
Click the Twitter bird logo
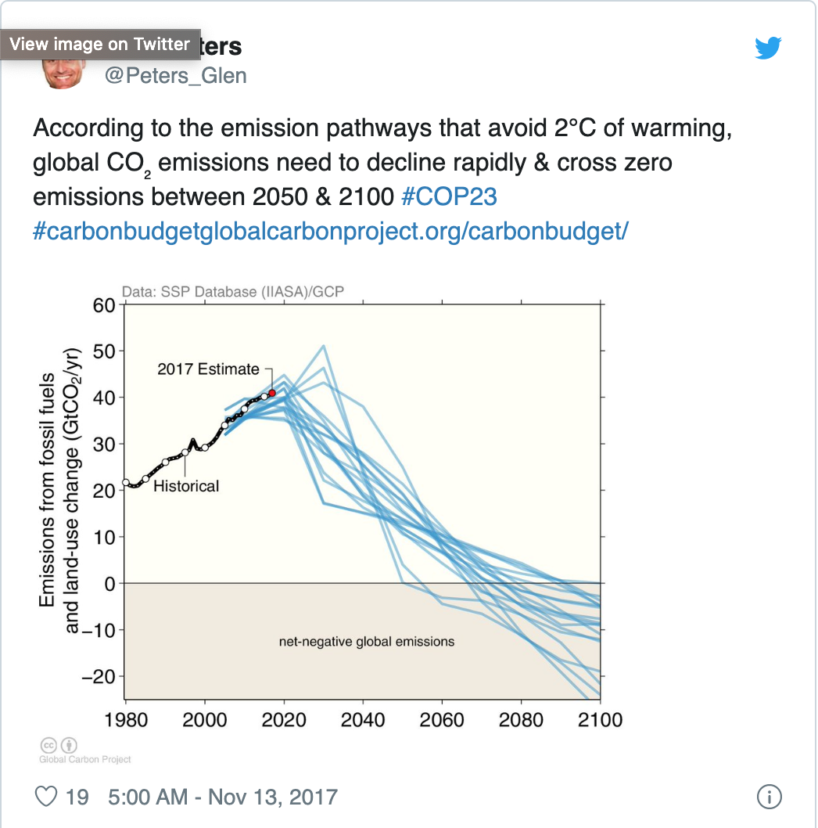(x=768, y=49)
